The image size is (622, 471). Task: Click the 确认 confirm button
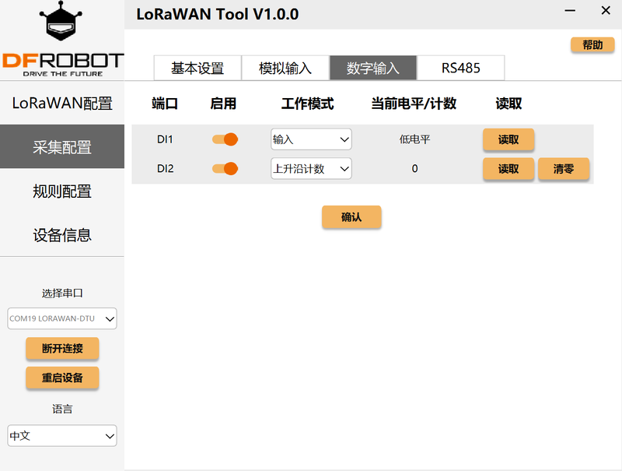[x=351, y=217]
